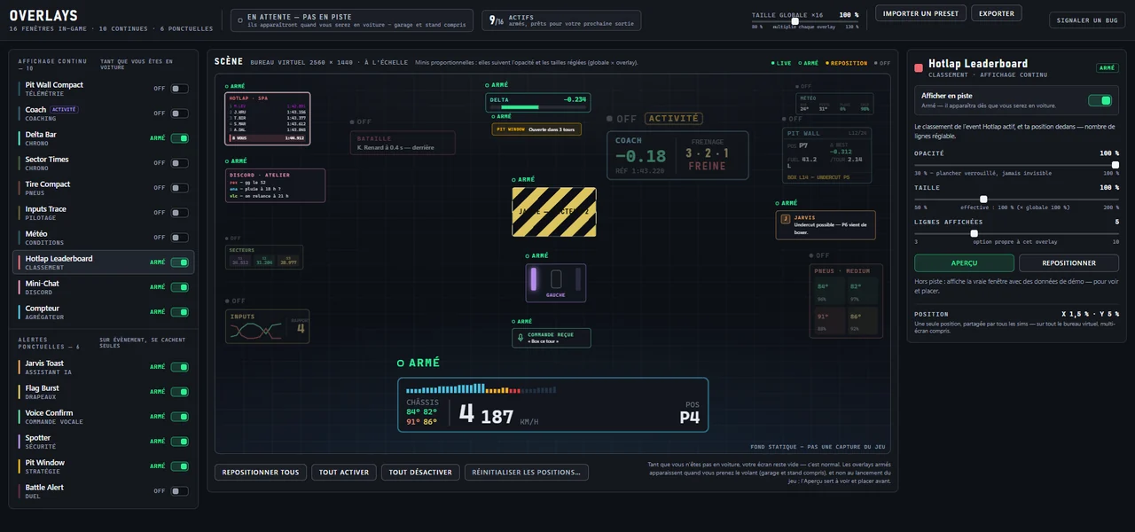Click "Réinitialiser les positions…" button
This screenshot has width=1135, height=532.
(x=527, y=473)
